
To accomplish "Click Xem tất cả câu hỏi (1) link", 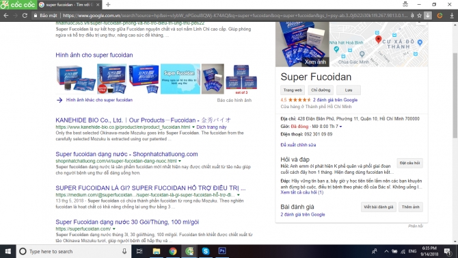I will pyautogui.click(x=301, y=192).
